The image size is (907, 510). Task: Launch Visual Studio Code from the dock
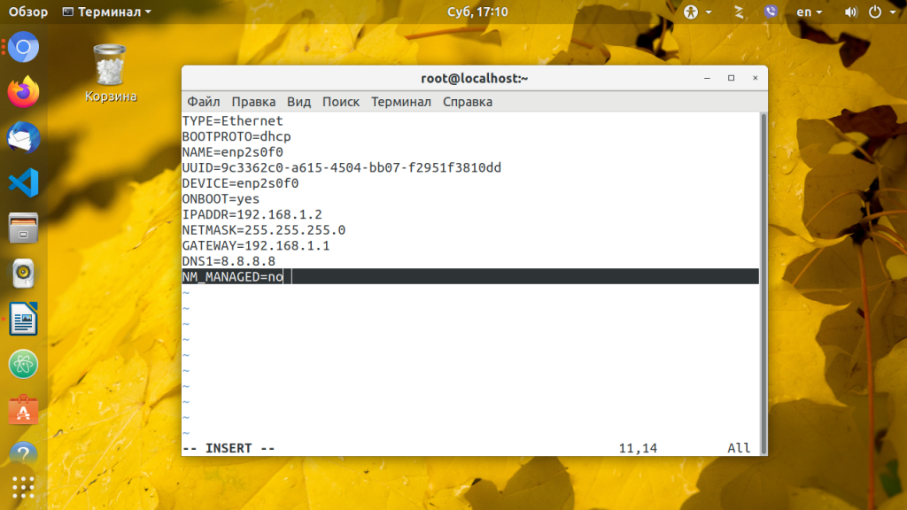[x=23, y=182]
